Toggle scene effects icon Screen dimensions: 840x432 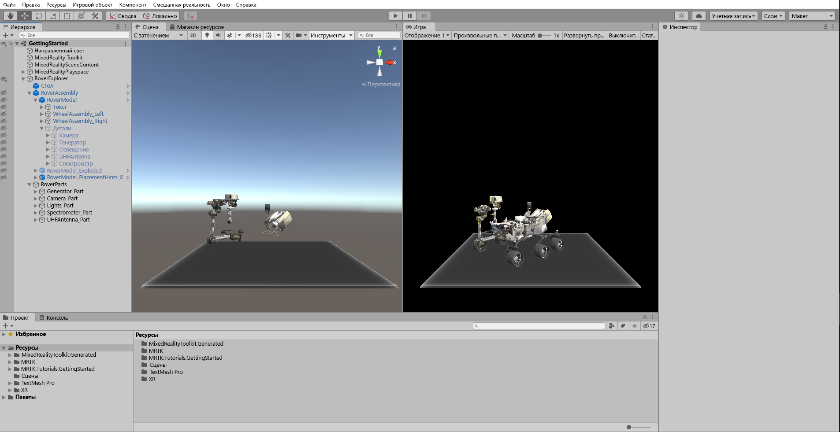click(230, 35)
